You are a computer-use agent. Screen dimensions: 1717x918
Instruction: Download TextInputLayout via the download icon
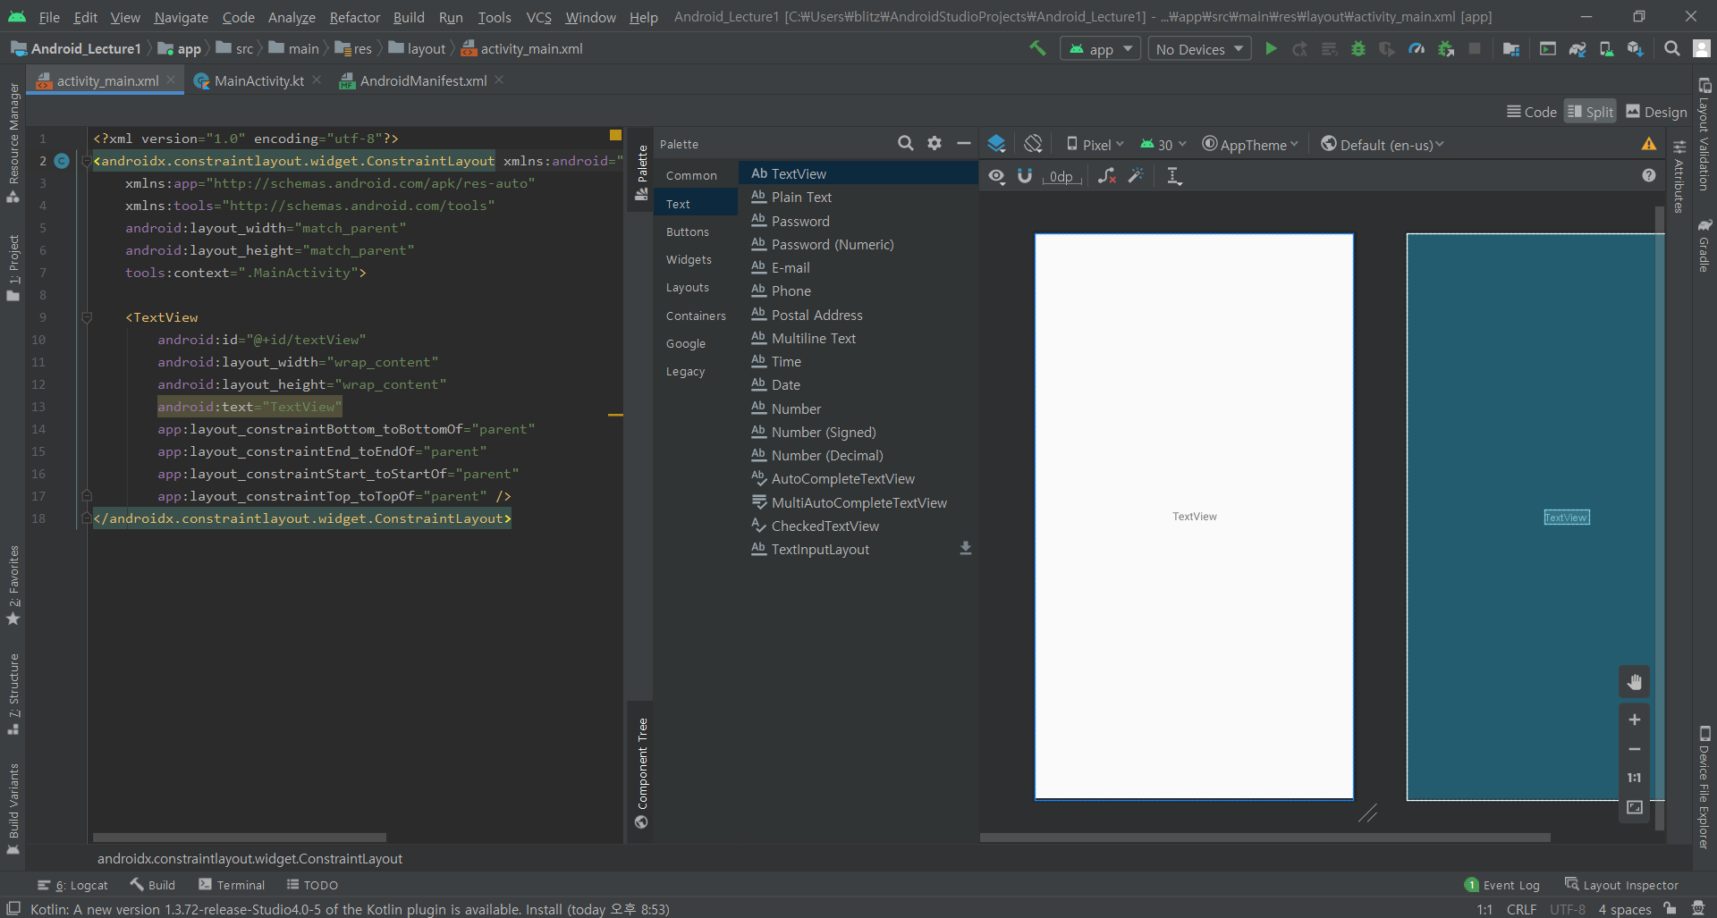[x=966, y=548]
